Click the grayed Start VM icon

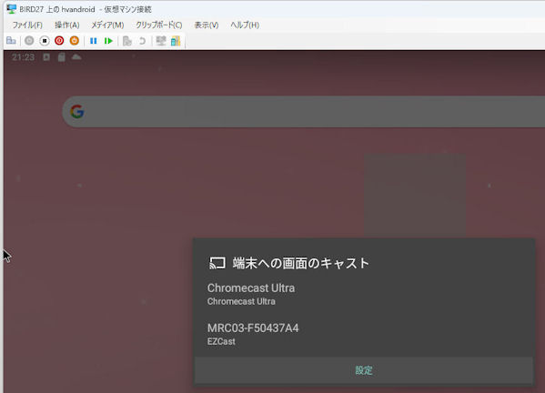[29, 41]
